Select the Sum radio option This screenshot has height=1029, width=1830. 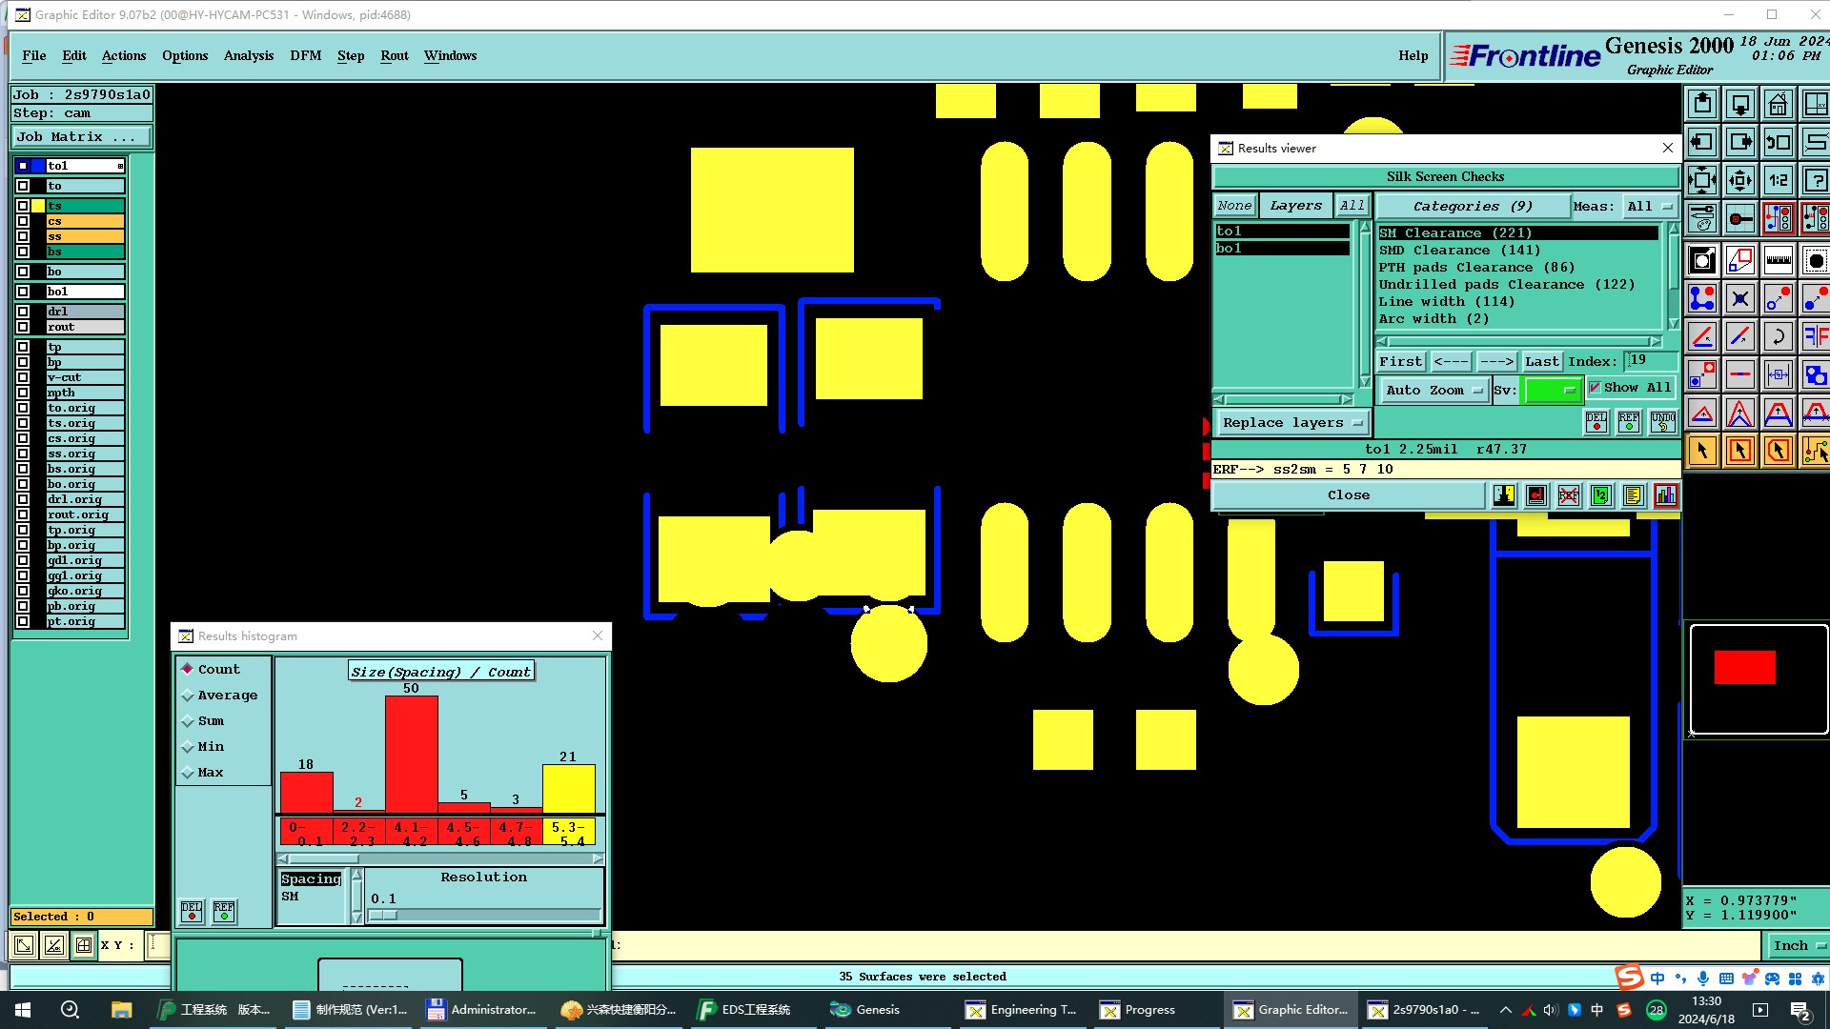click(188, 721)
